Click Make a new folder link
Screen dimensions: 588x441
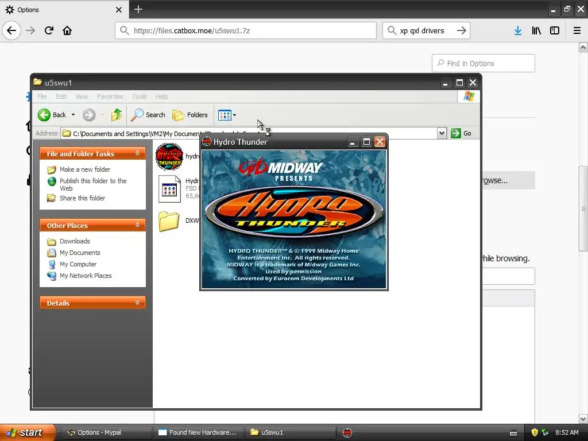(85, 169)
